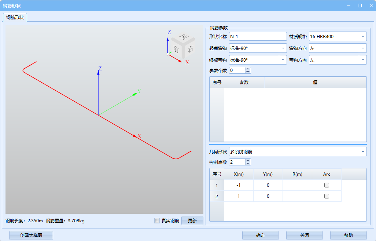Increase 参数个数 with up spinner arrow
376x241 pixels.
click(x=248, y=69)
